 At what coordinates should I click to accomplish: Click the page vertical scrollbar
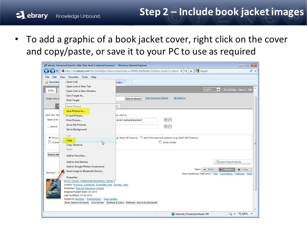pyautogui.click(x=255, y=144)
